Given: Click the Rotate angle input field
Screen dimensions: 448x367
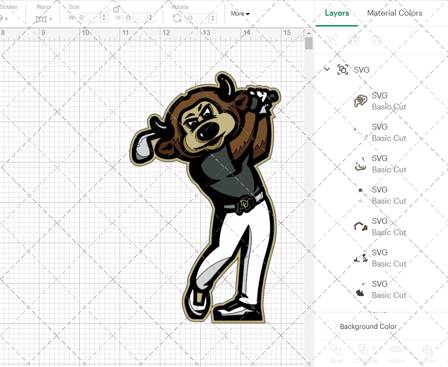Looking at the screenshot, I should pos(197,18).
